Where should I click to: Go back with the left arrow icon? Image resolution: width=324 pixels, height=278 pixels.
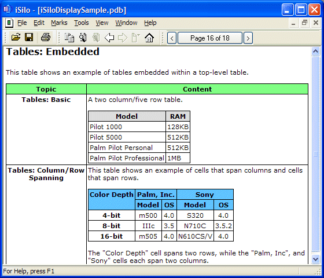[x=109, y=38]
